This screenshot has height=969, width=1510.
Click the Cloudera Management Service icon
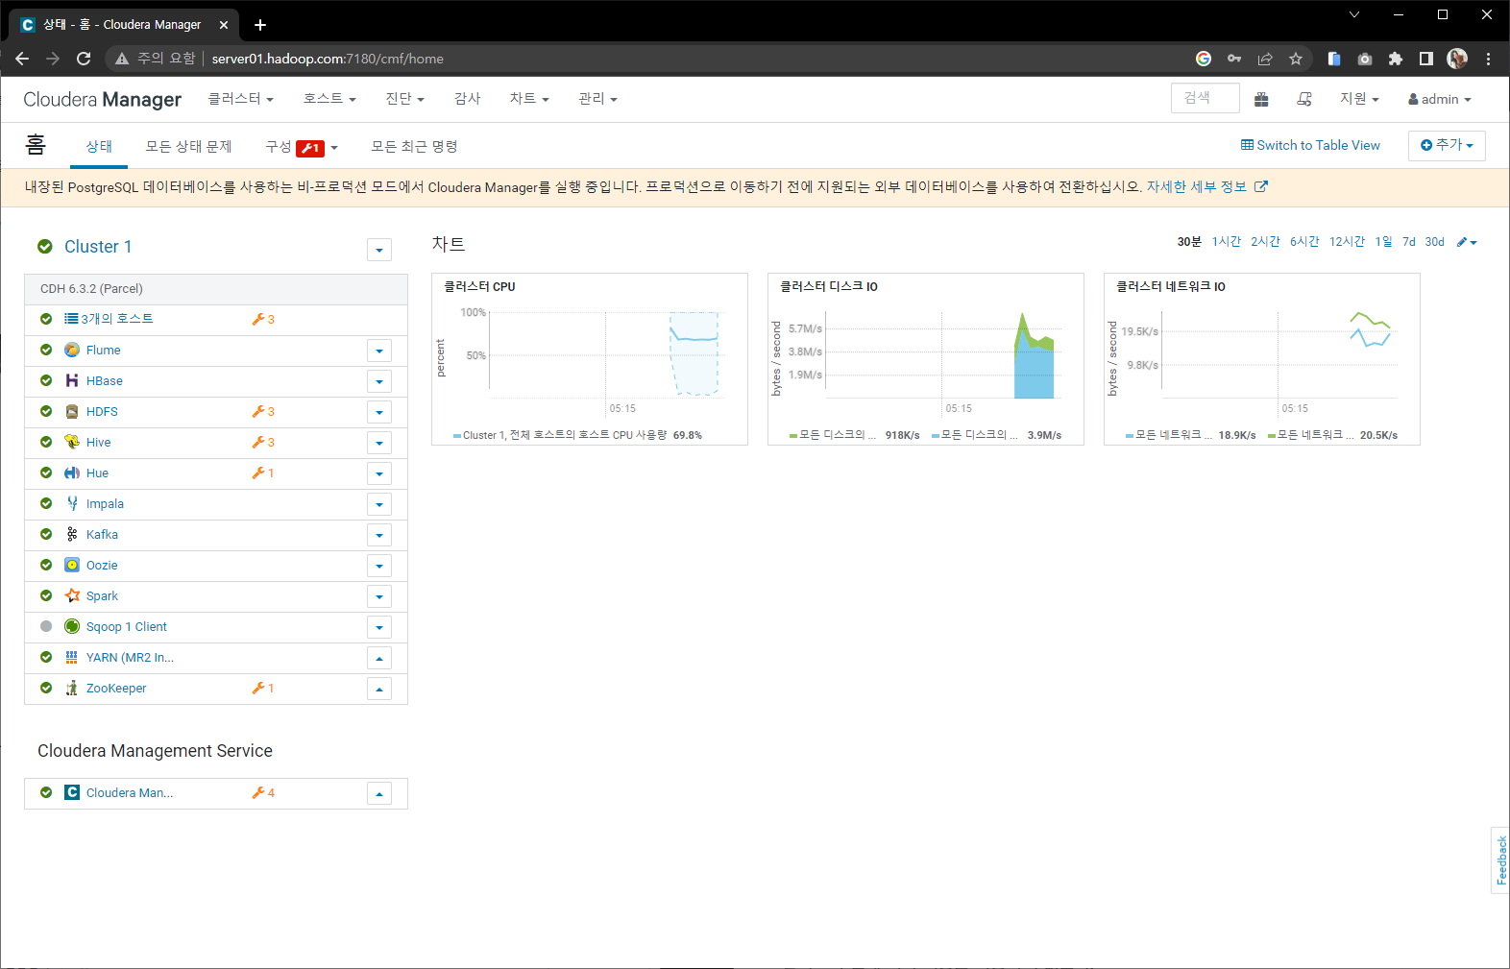coord(72,792)
